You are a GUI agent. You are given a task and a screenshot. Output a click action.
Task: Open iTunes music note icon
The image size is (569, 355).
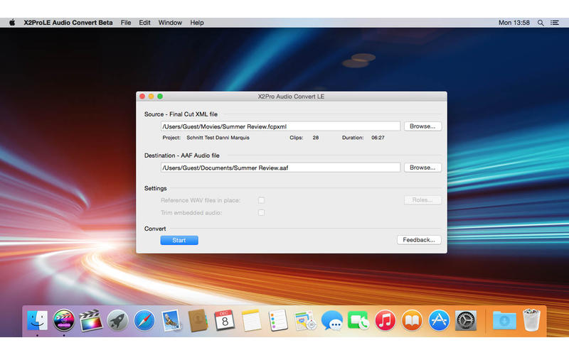pyautogui.click(x=385, y=321)
